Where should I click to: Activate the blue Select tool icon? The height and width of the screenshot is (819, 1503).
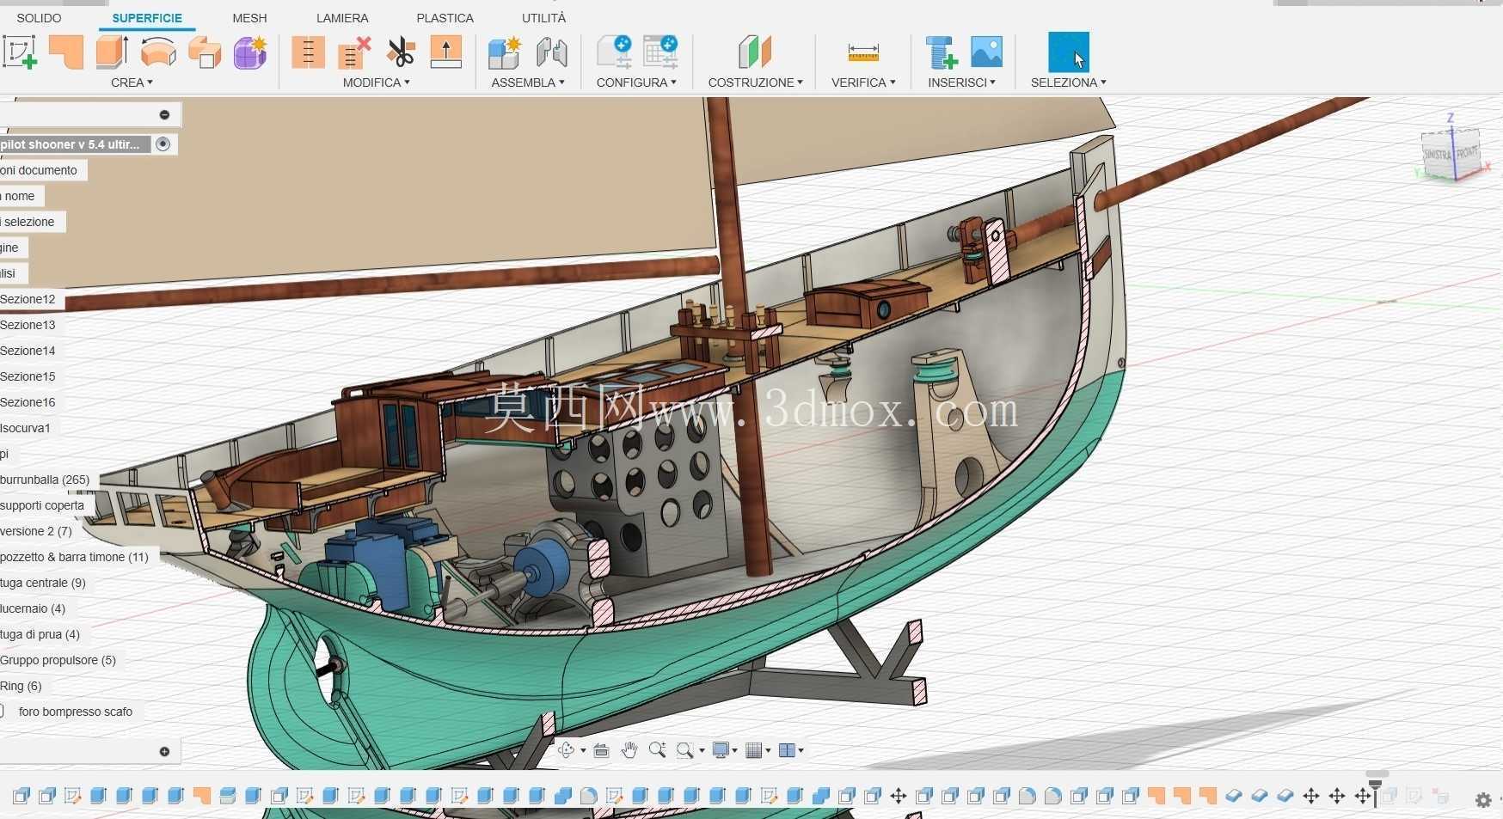tap(1069, 52)
